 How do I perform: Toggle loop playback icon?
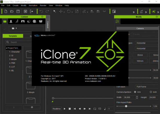[95, 109]
